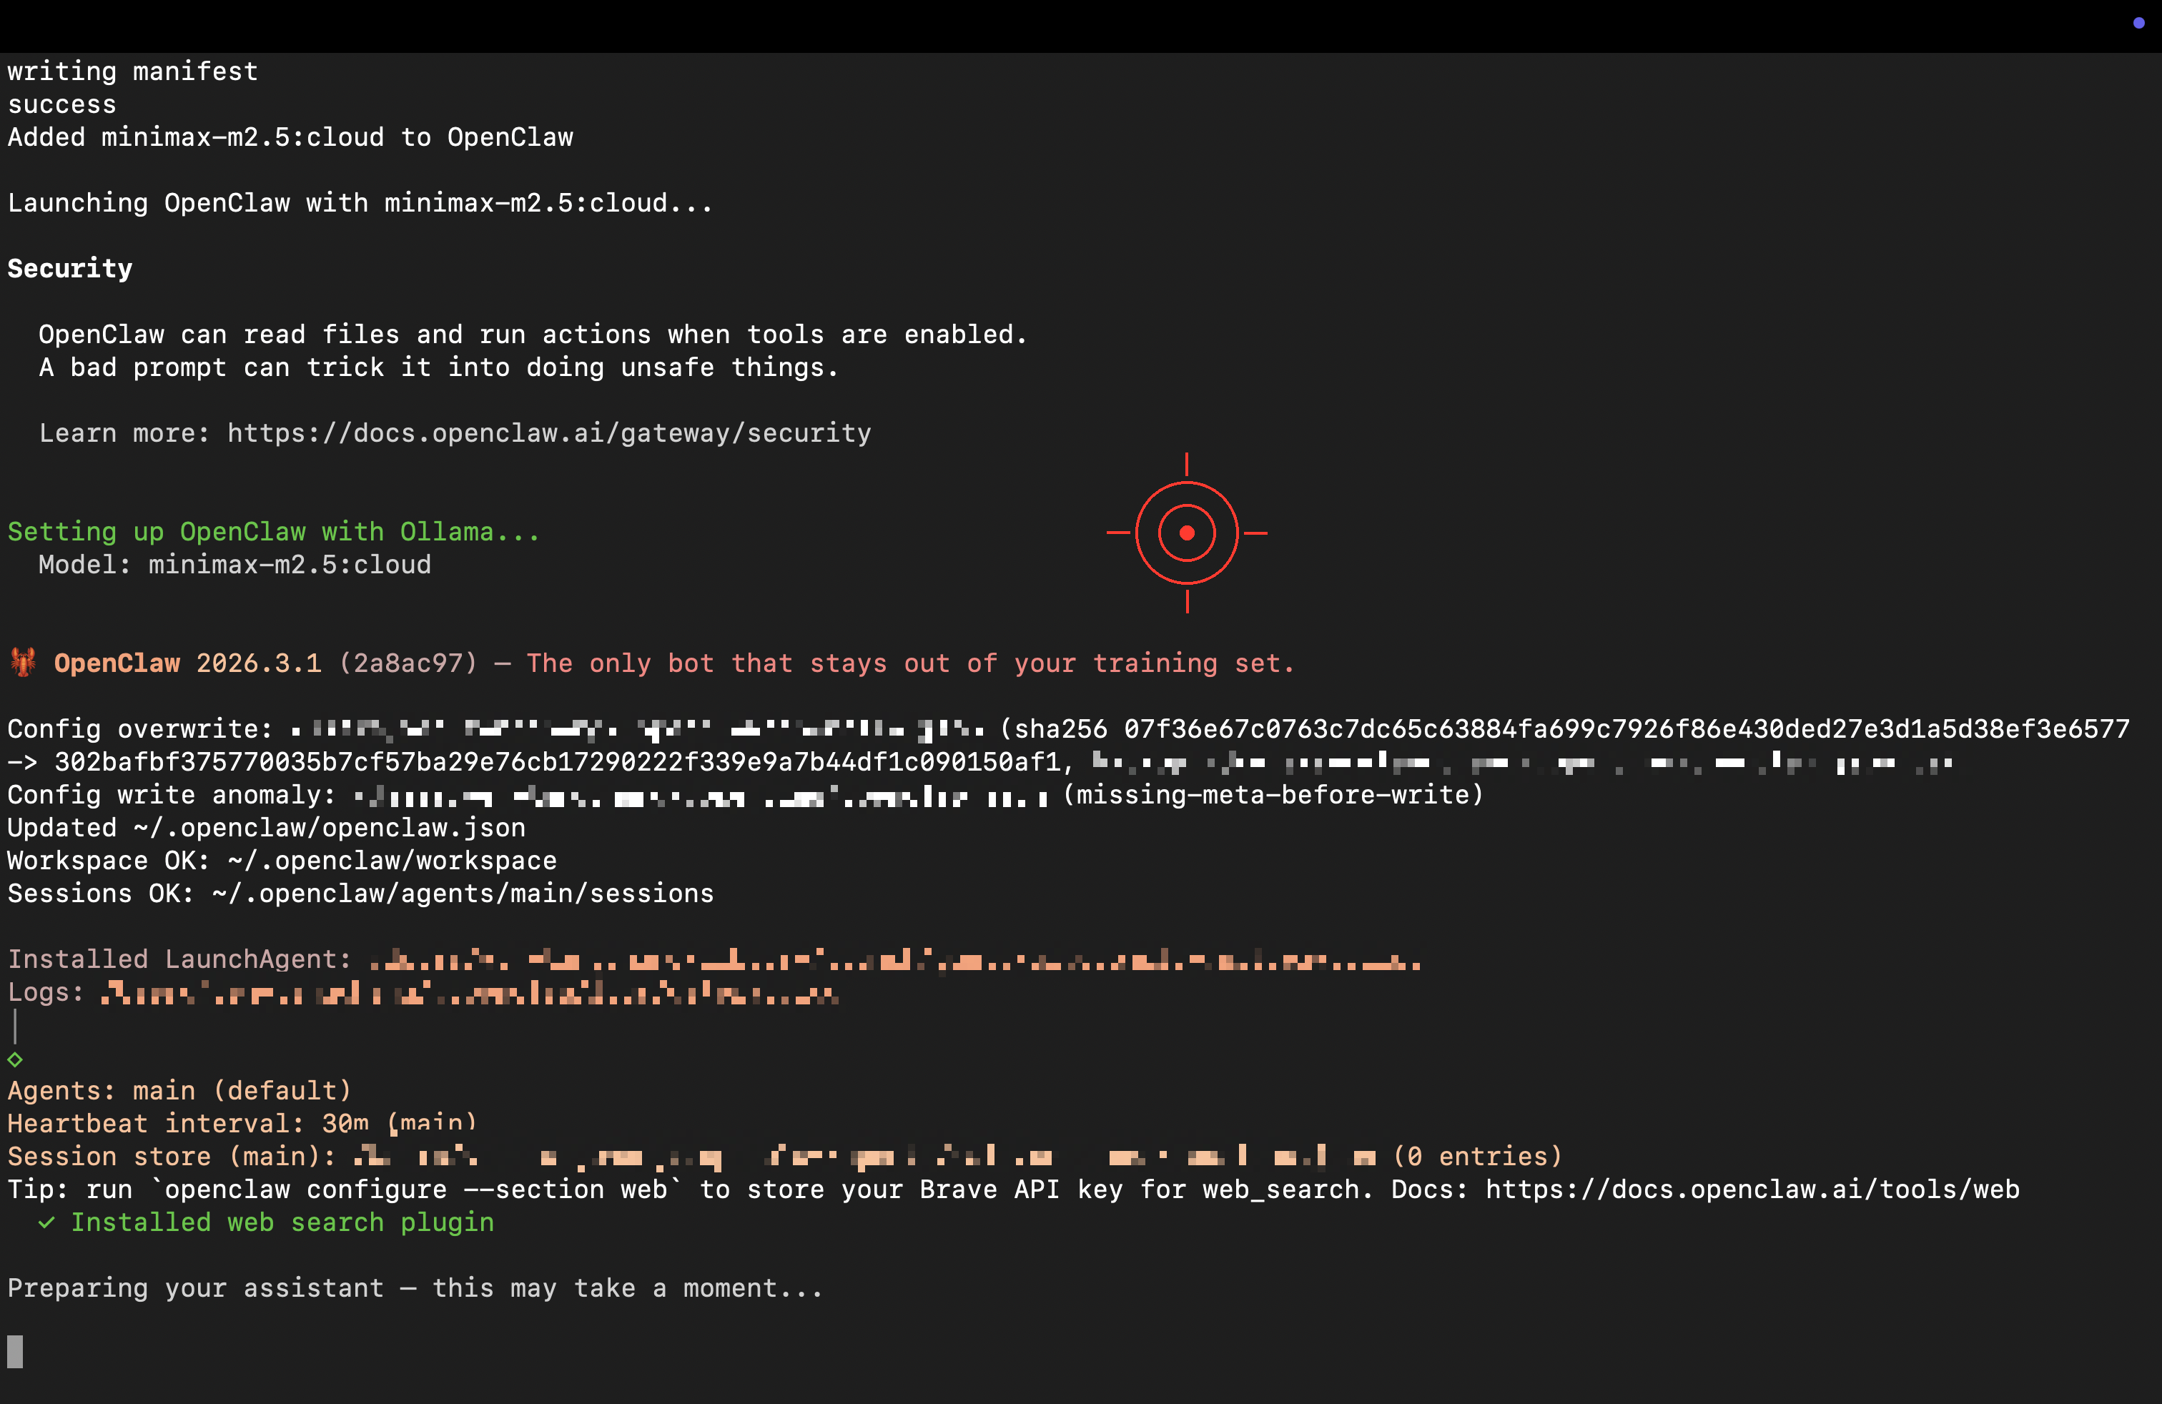Click the ~/.openclaw/openclaw.json path
The image size is (2162, 1404).
(x=329, y=829)
